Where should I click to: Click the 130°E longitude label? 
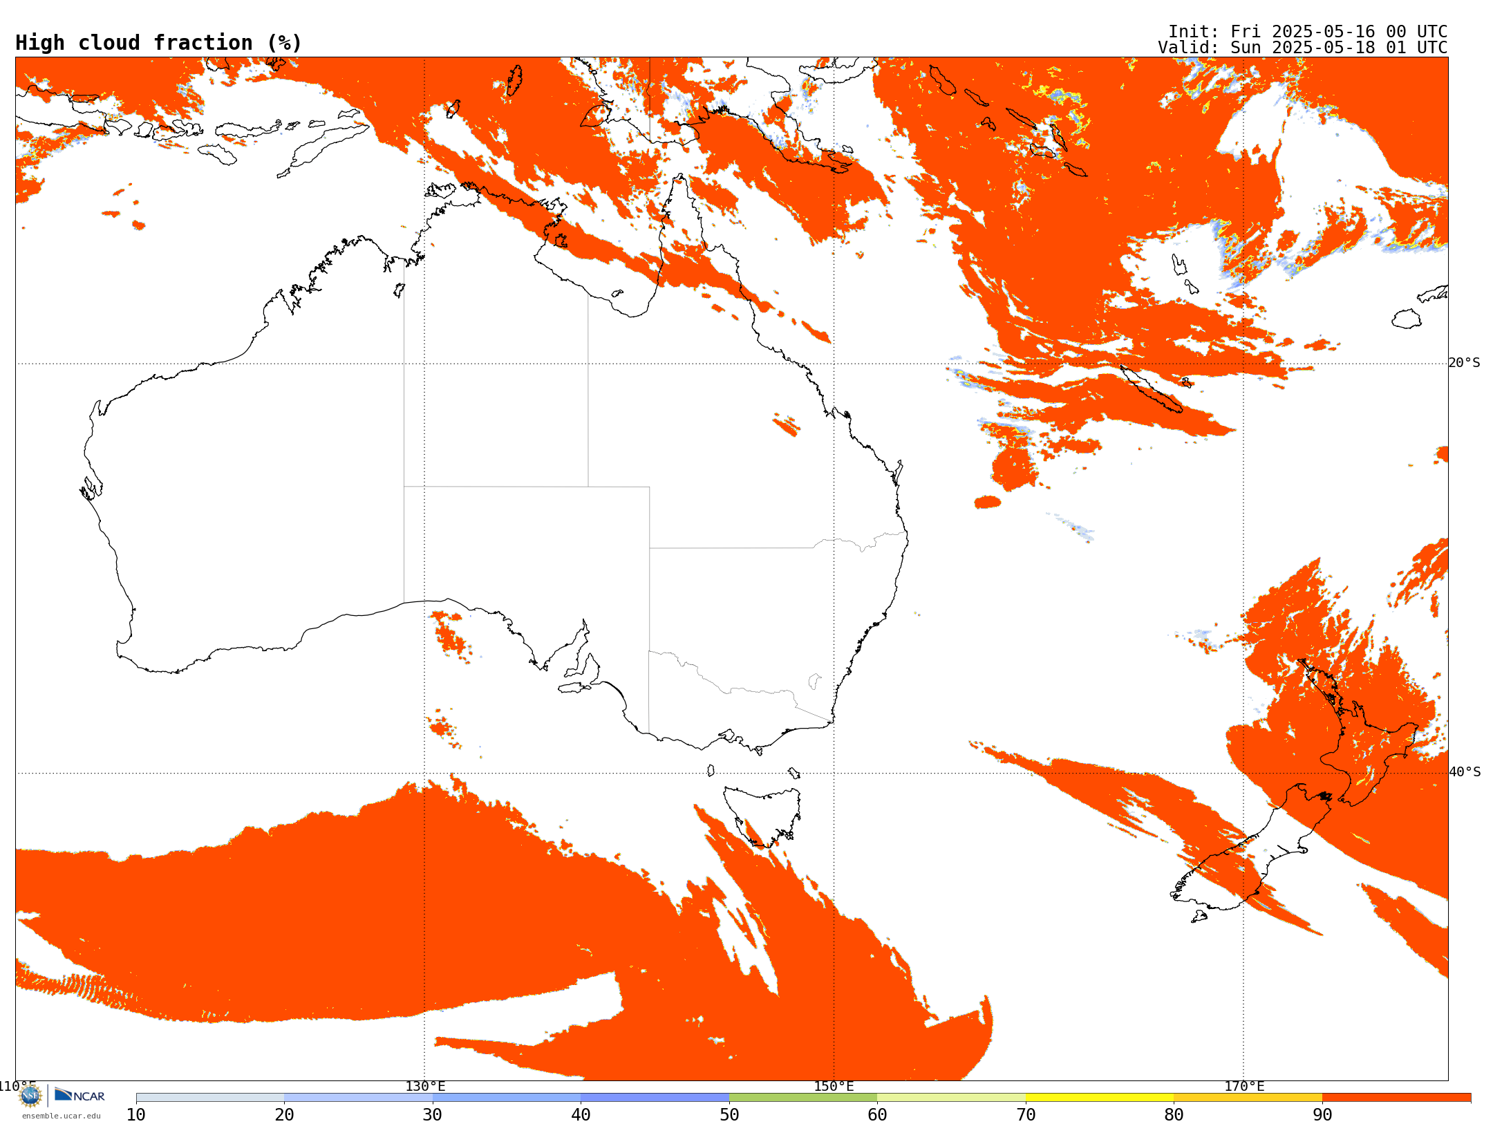click(425, 1086)
